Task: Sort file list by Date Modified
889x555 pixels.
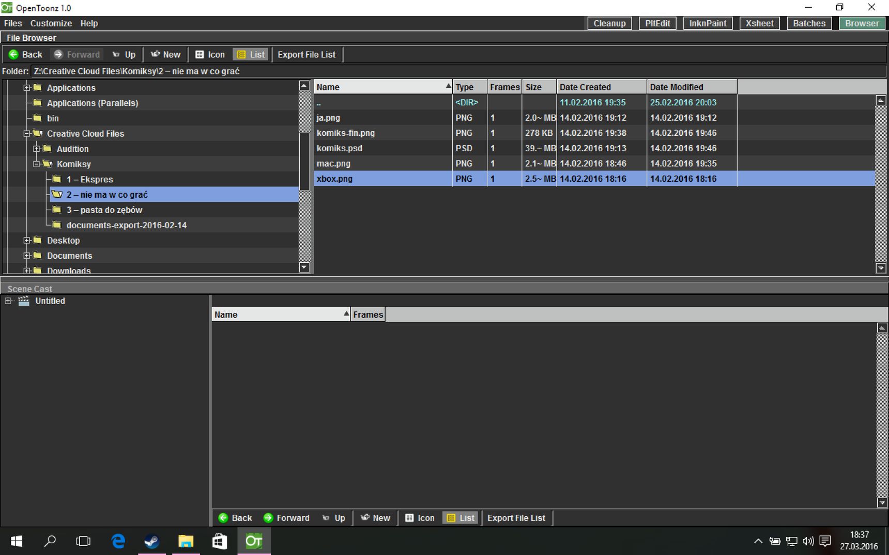Action: tap(692, 87)
